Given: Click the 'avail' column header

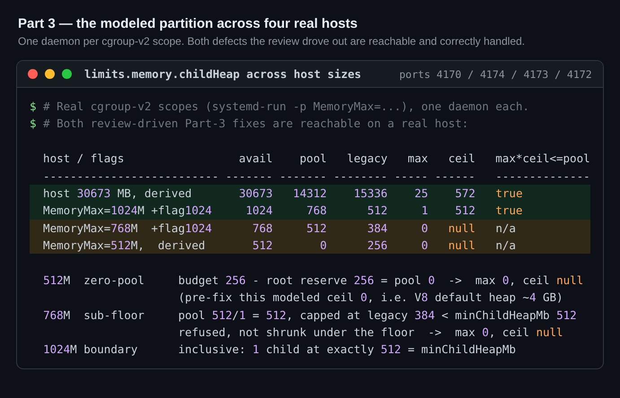Looking at the screenshot, I should (x=256, y=159).
